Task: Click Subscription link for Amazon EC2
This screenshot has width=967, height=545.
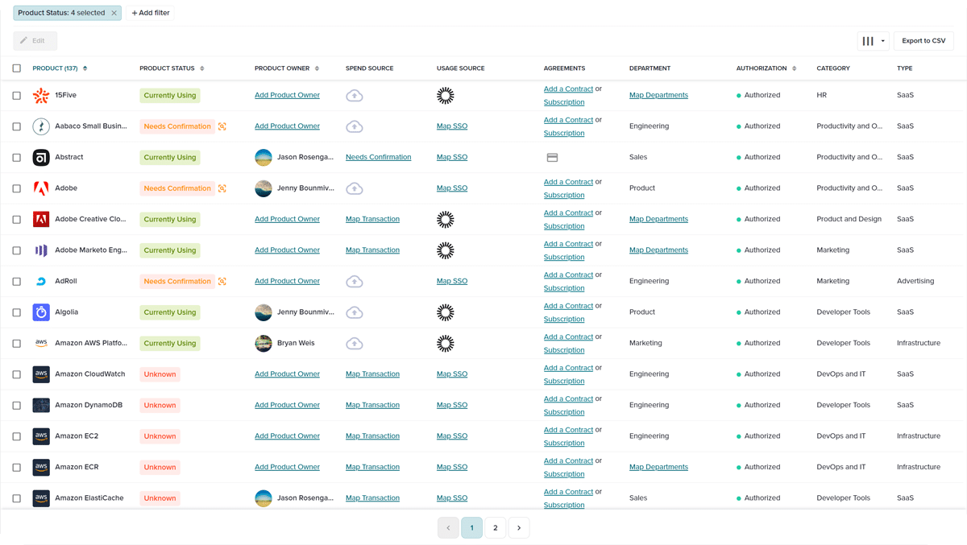Action: pyautogui.click(x=564, y=444)
